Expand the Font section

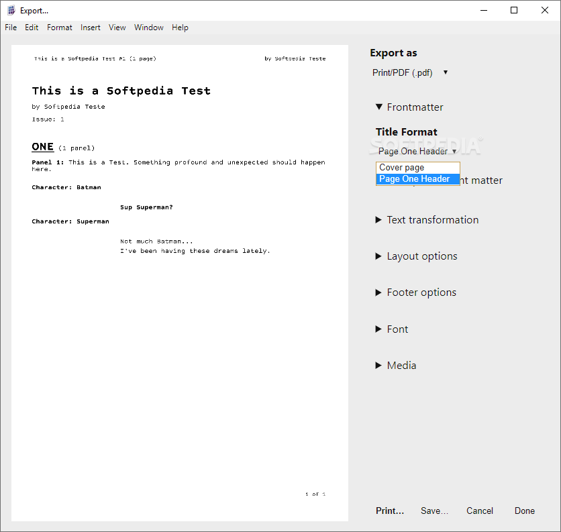(391, 329)
